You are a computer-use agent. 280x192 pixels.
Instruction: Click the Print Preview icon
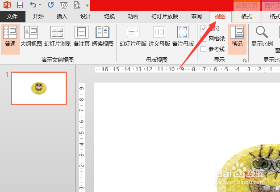pyautogui.click(x=77, y=5)
